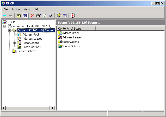The image size is (166, 117).
Task: Select Reservations text in the contents list
Action: pyautogui.click(x=71, y=42)
